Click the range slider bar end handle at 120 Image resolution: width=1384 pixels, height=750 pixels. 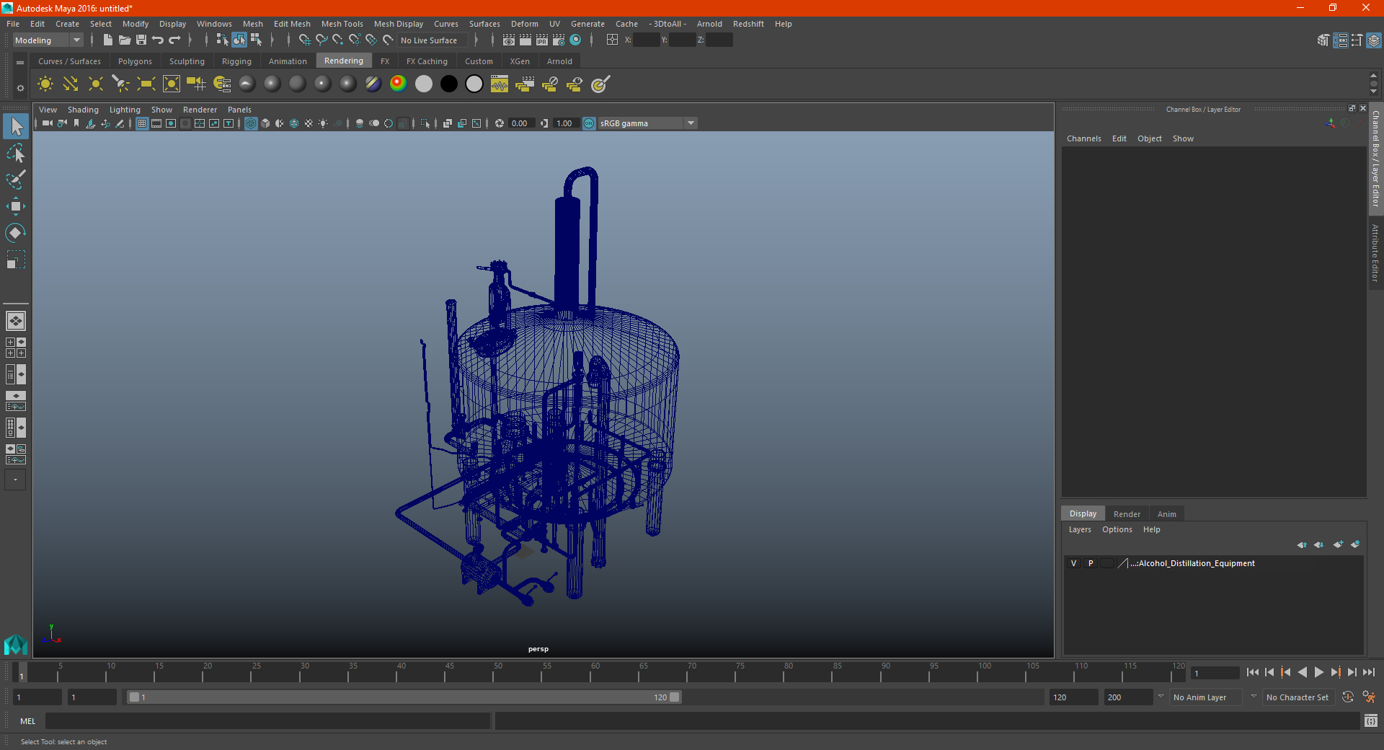point(675,697)
